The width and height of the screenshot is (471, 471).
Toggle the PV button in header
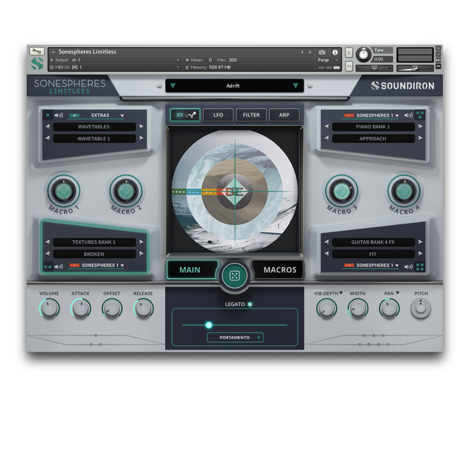[438, 66]
